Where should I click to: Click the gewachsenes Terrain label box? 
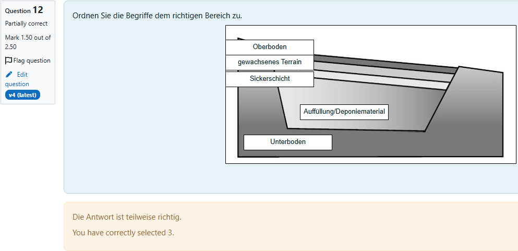[x=270, y=63]
